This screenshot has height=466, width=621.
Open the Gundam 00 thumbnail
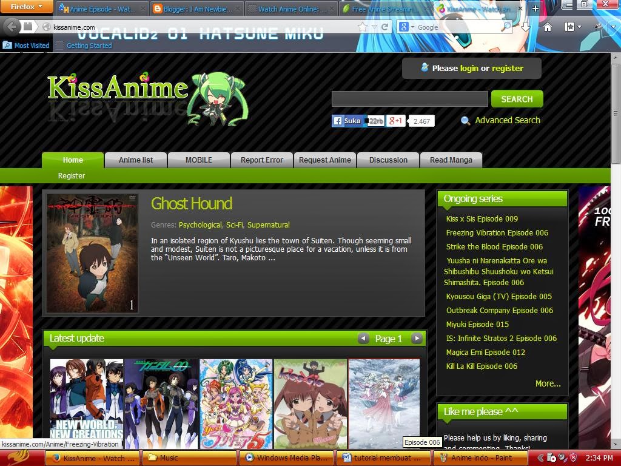[161, 404]
